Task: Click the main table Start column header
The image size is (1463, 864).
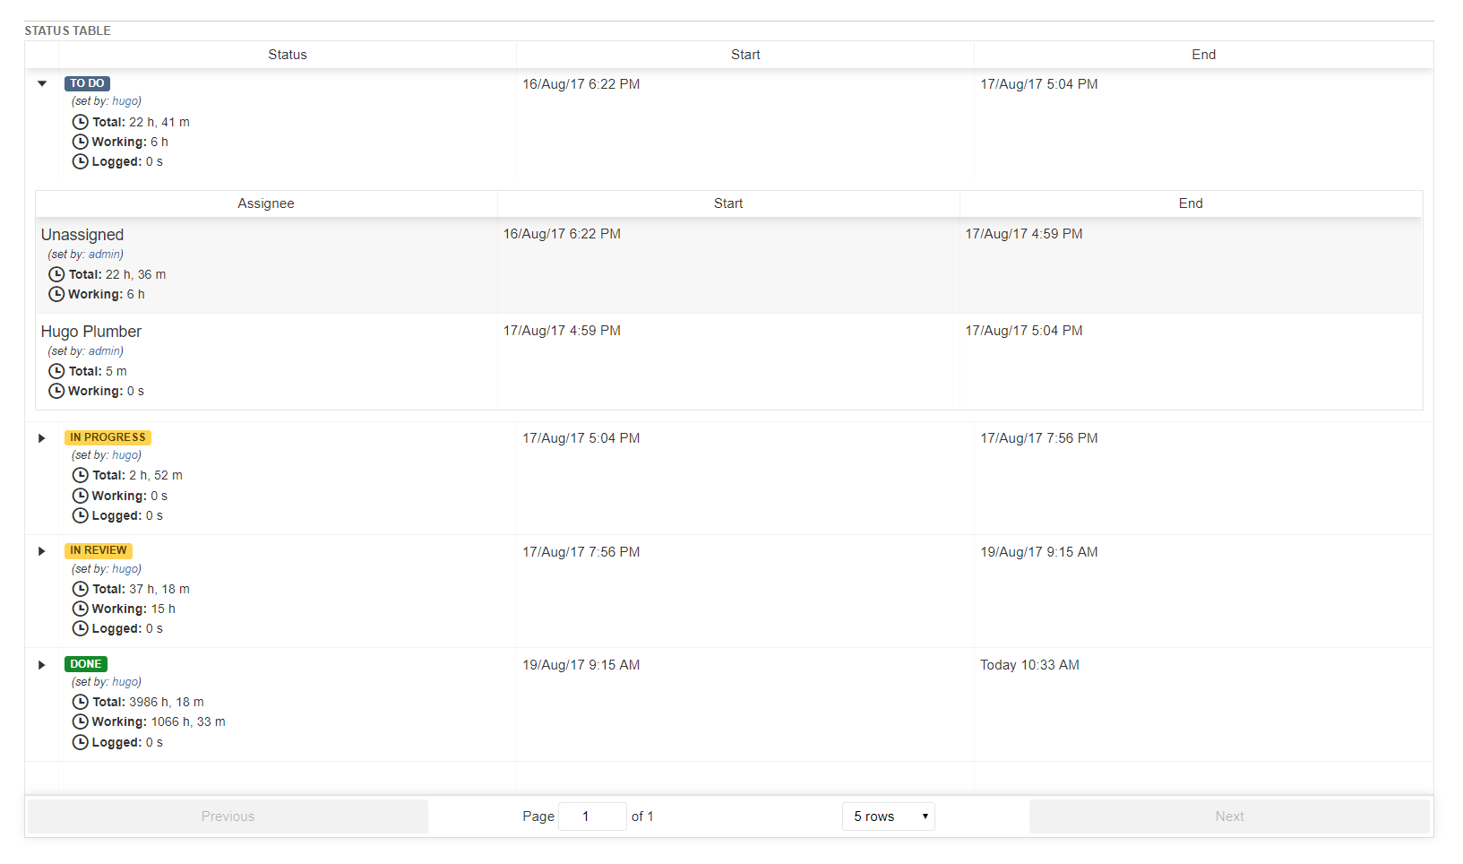Action: click(745, 55)
